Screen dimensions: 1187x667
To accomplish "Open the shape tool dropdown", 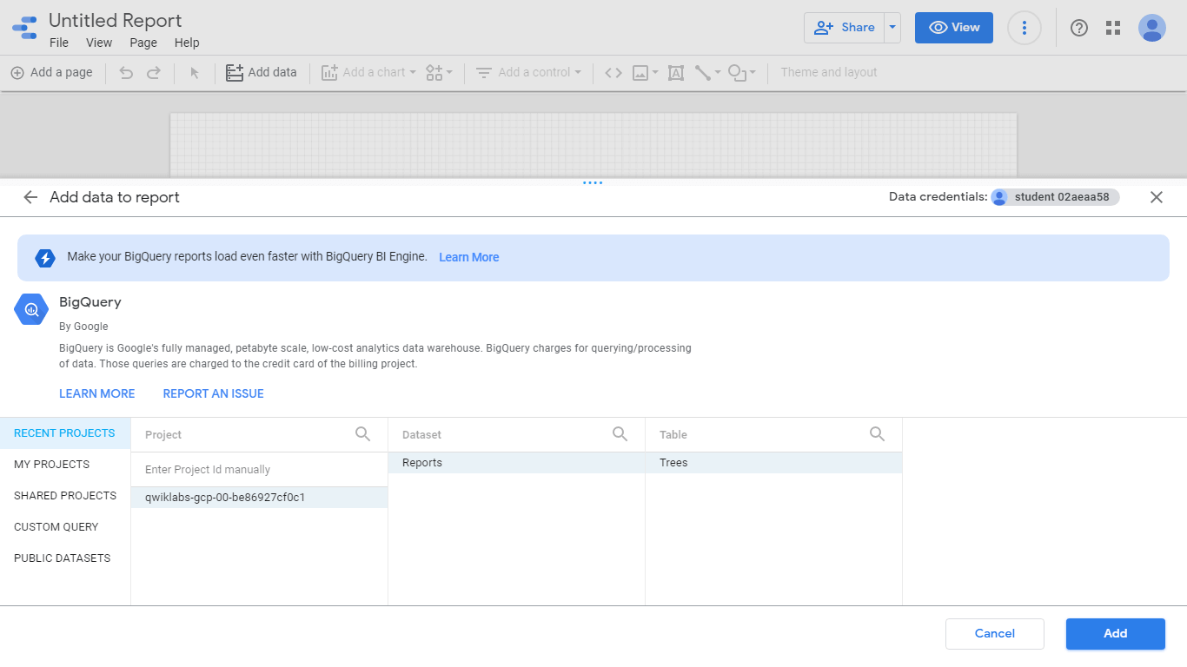I will pyautogui.click(x=742, y=73).
